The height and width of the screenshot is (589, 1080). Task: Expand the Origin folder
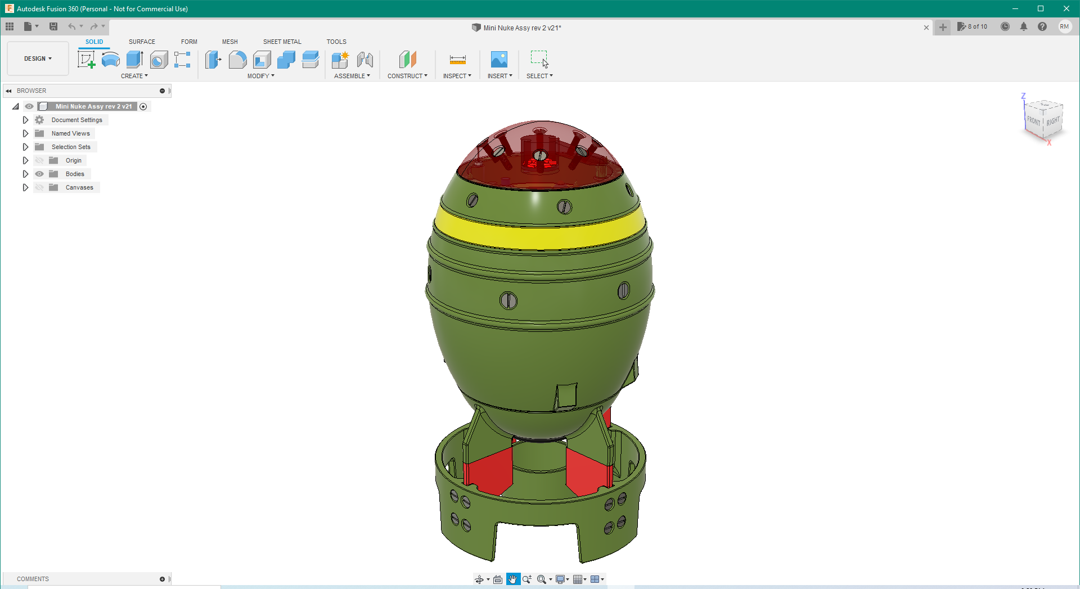coord(25,160)
